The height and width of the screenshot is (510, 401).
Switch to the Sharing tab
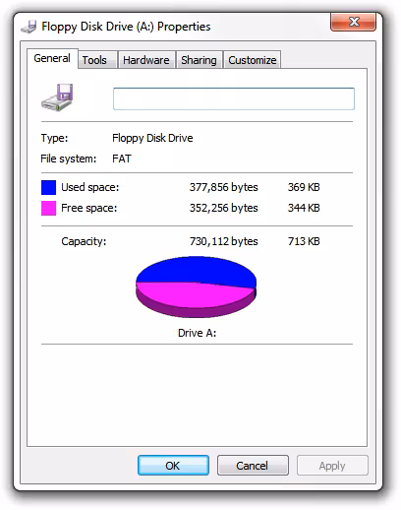point(199,60)
